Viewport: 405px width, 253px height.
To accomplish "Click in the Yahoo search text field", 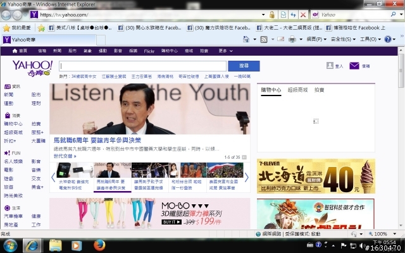I will [142, 66].
